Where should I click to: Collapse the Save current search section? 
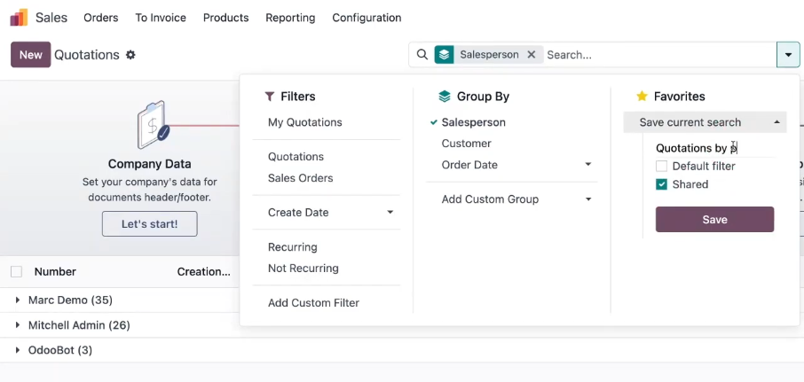click(705, 122)
